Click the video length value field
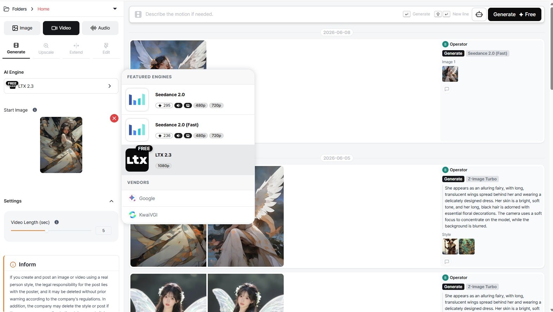The height and width of the screenshot is (312, 553). pos(103,231)
